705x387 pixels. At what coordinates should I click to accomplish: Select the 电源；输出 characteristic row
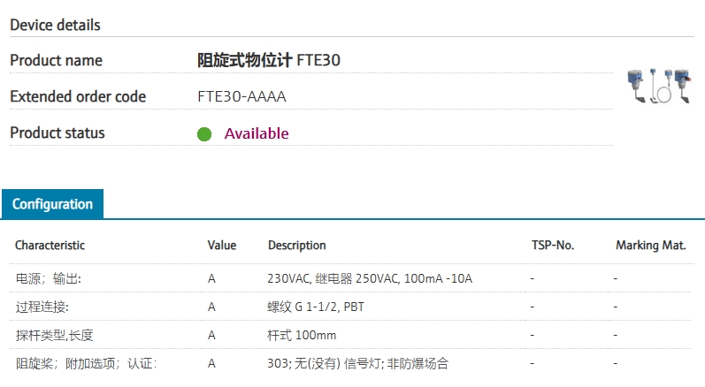click(48, 278)
